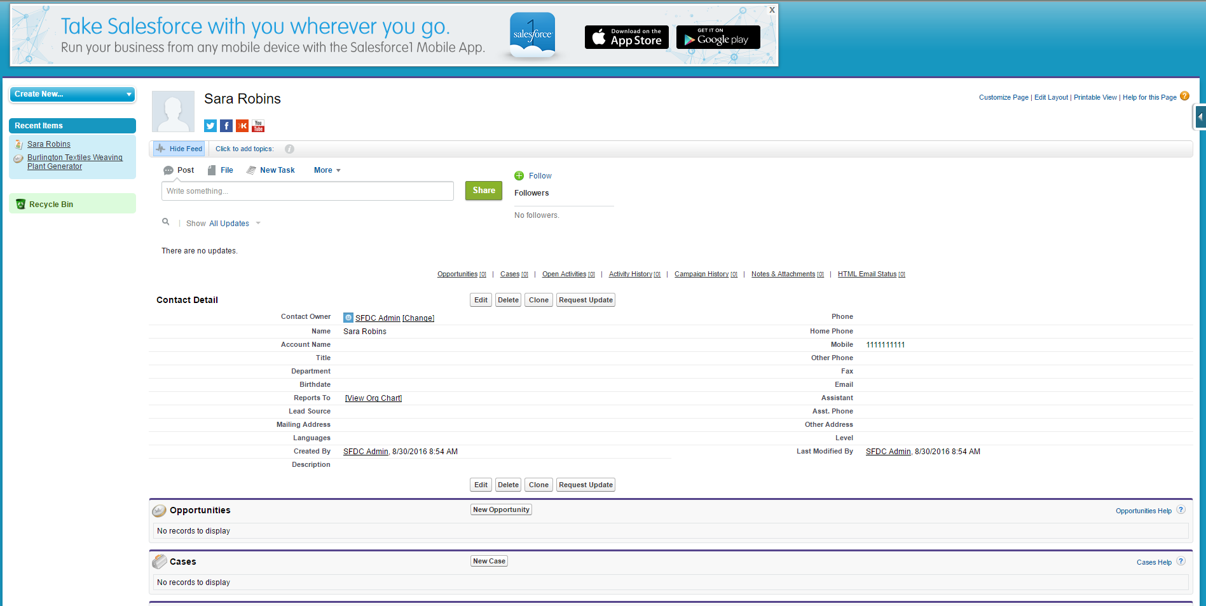
Task: Click to add topics link
Action: click(244, 149)
